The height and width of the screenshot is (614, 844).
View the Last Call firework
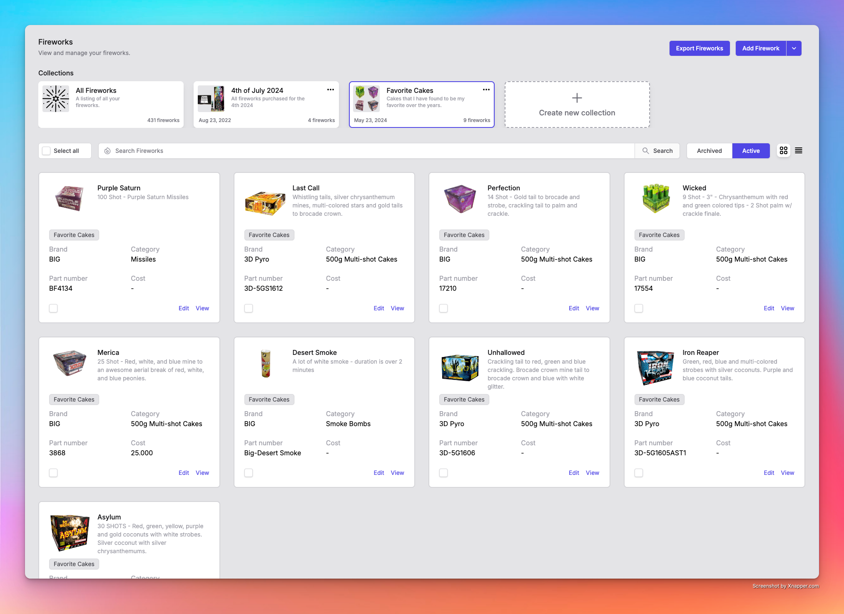(398, 308)
